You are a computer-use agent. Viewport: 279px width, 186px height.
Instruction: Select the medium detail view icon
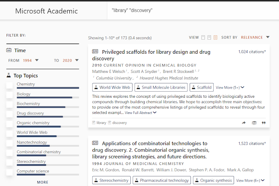209,38
